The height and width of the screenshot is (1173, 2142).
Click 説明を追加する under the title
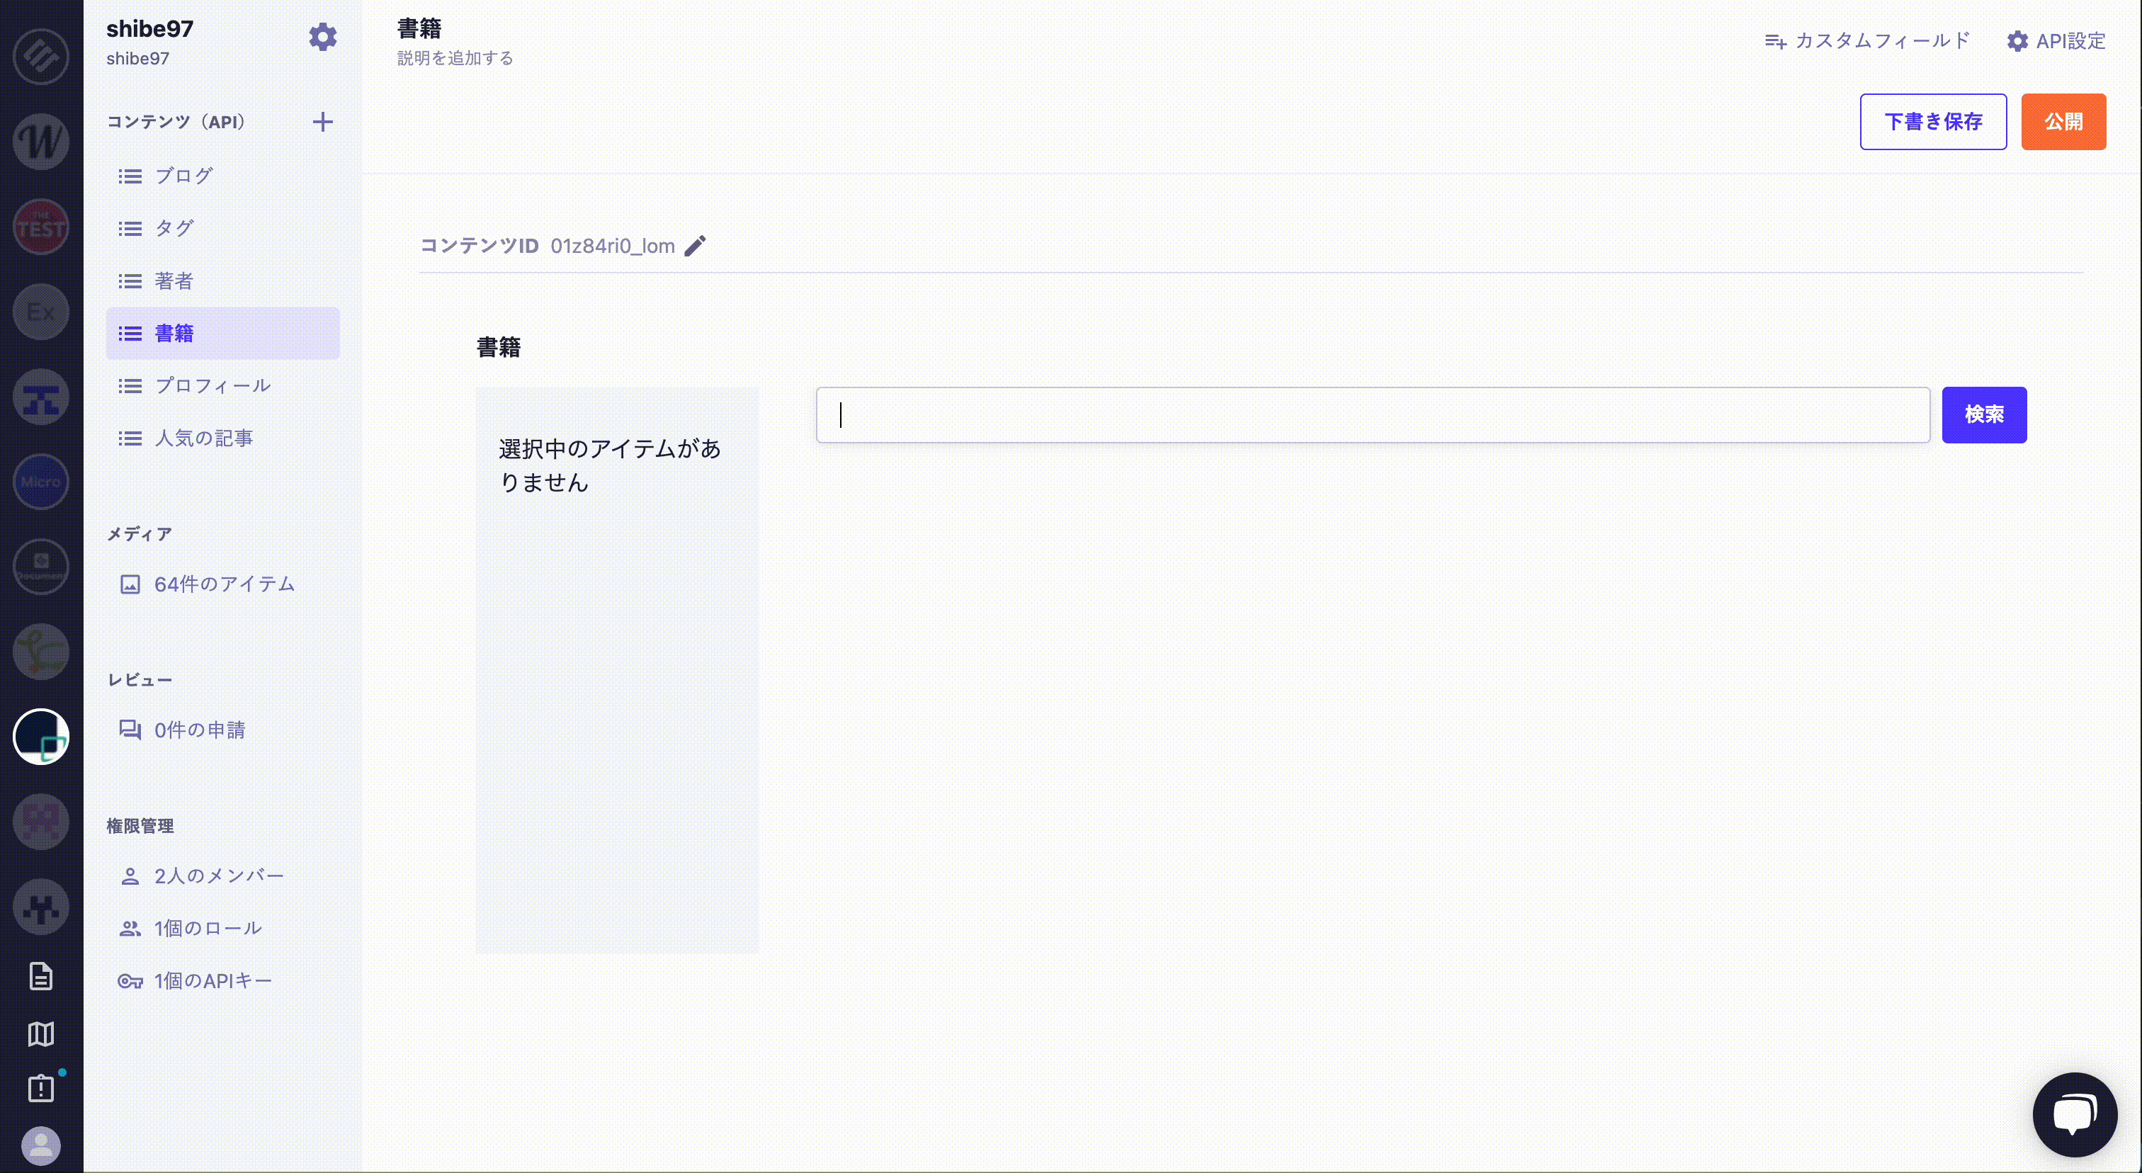pyautogui.click(x=455, y=58)
